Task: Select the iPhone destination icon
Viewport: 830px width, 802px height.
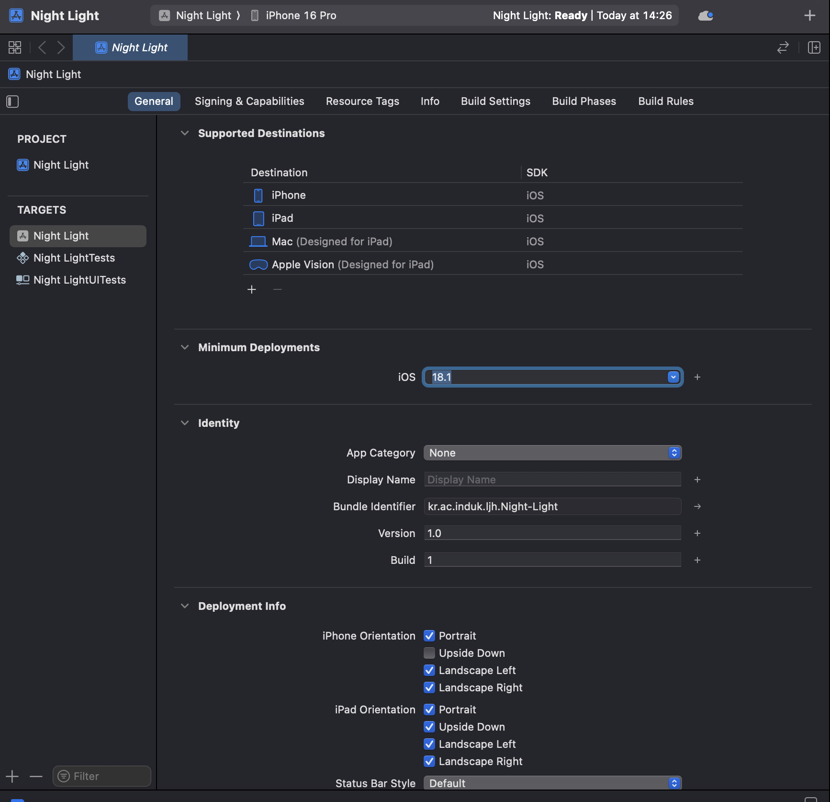Action: point(258,195)
